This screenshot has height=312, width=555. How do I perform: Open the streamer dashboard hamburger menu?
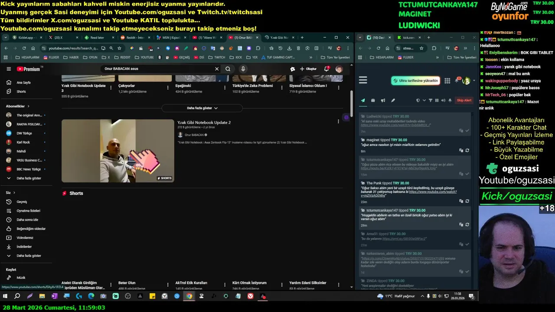pos(363,80)
